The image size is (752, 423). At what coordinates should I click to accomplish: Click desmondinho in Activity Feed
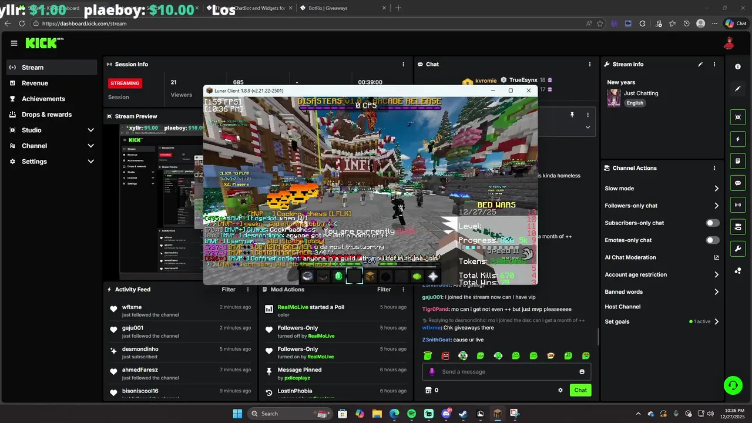click(140, 349)
